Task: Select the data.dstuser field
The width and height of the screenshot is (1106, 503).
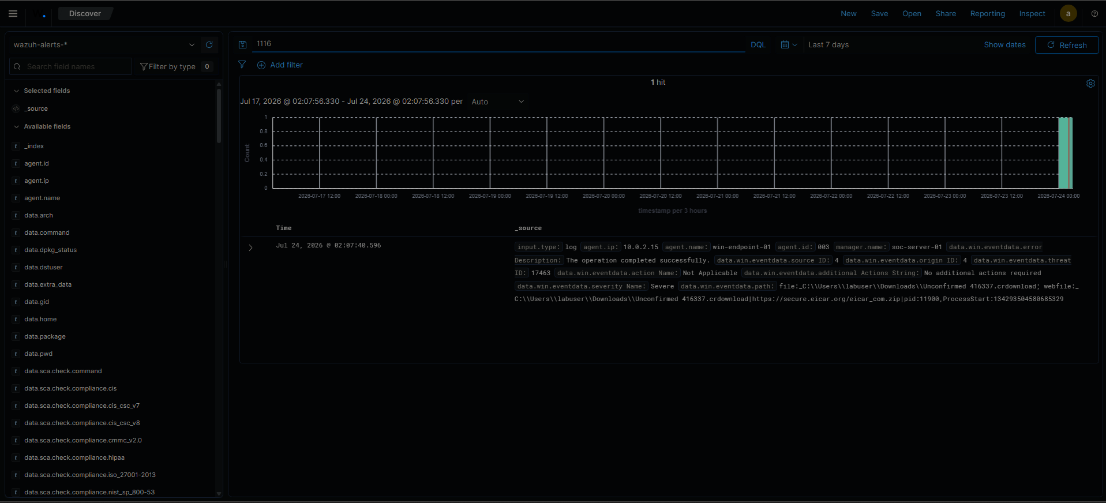Action: coord(43,267)
